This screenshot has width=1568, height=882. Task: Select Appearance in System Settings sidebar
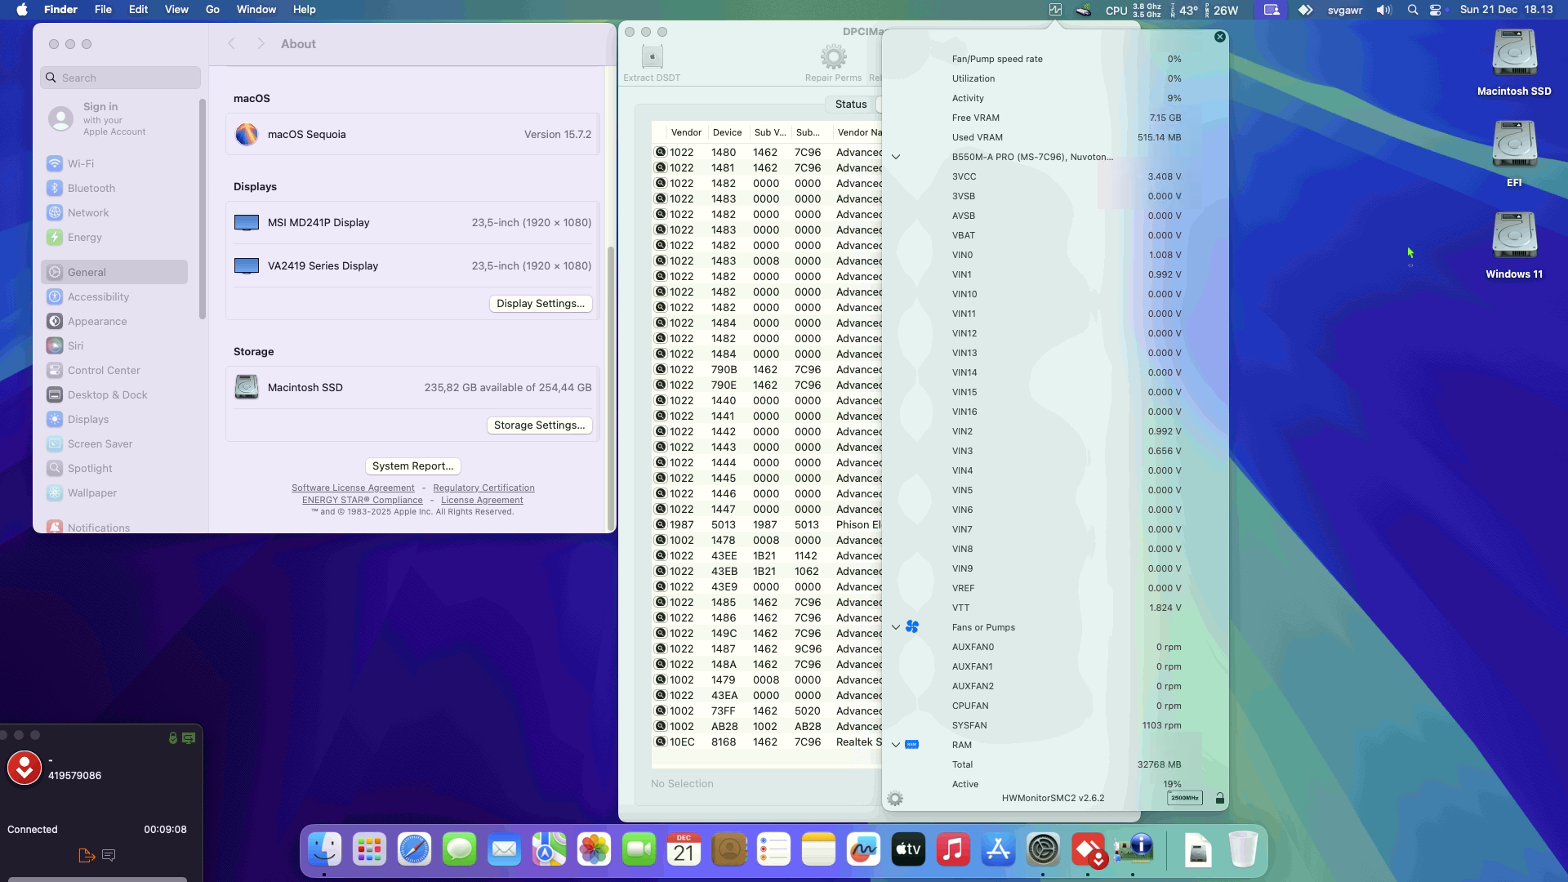[x=114, y=321]
